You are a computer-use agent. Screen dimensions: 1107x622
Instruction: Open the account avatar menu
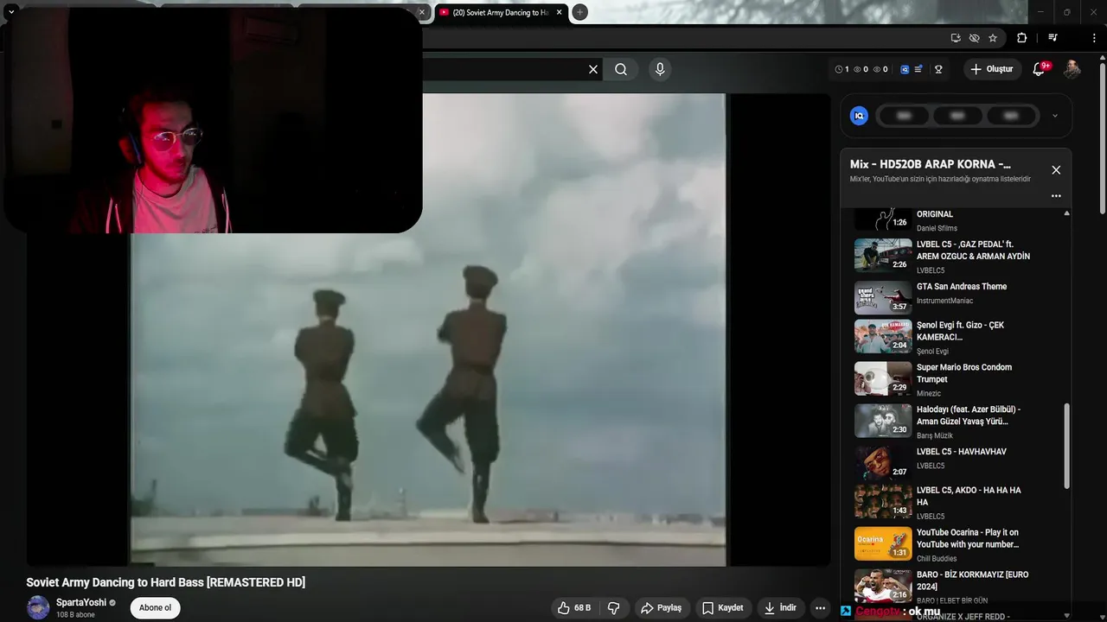coord(1072,69)
